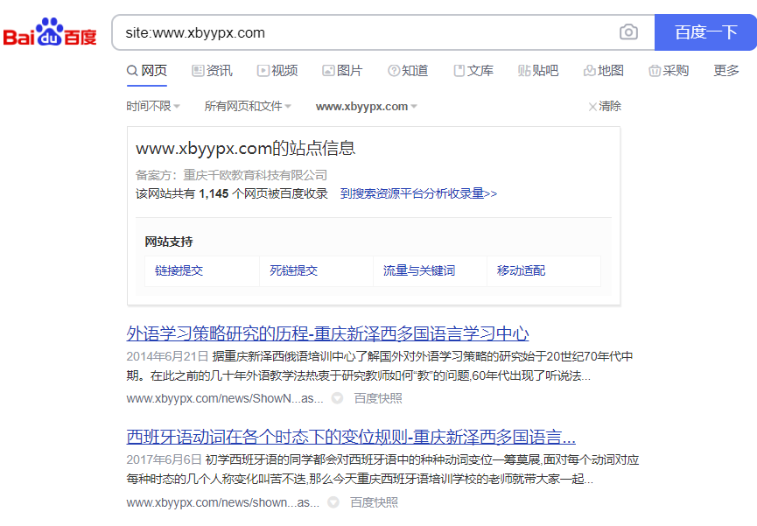The width and height of the screenshot is (757, 526).
Task: Open result 外语学习策略研究的历程
Action: pos(328,333)
